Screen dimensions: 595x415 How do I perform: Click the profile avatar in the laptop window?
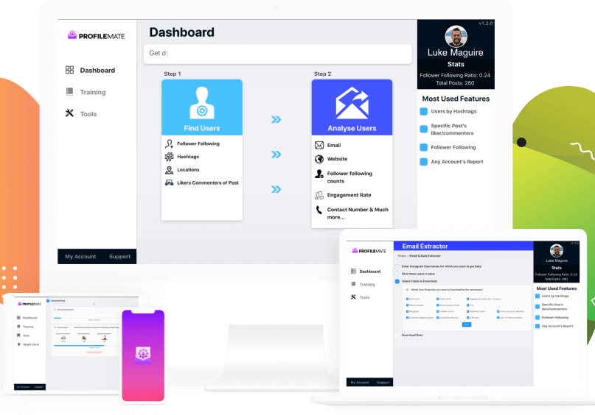point(557,251)
